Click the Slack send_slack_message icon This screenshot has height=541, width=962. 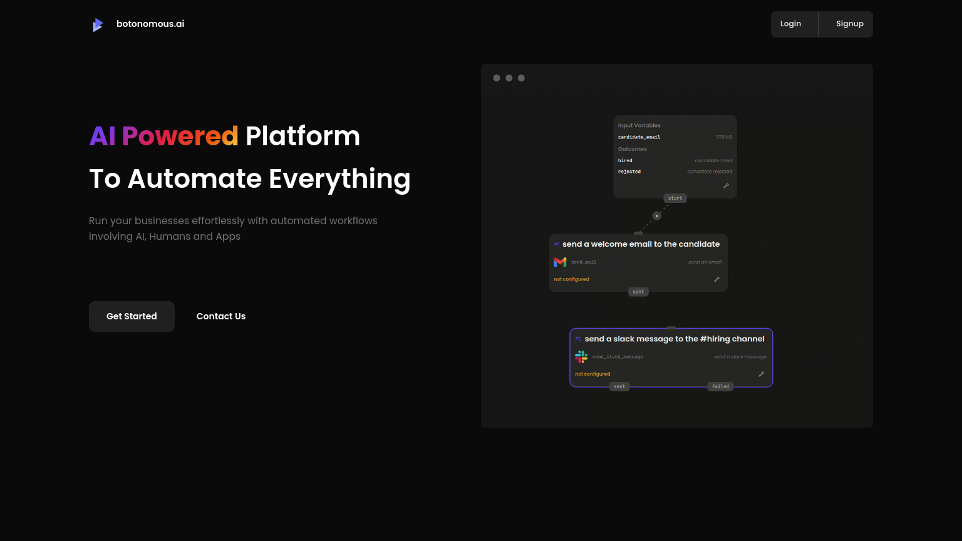click(581, 356)
